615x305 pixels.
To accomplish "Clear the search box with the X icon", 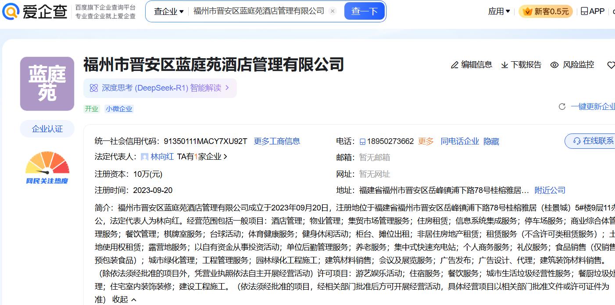I will [x=333, y=11].
